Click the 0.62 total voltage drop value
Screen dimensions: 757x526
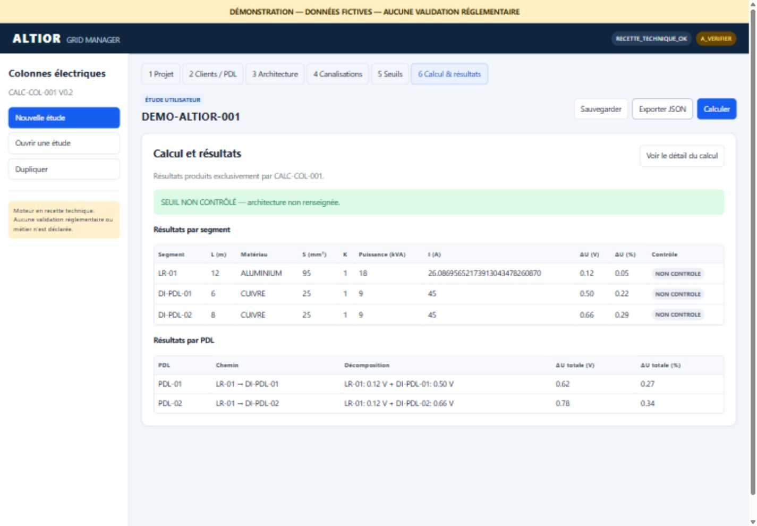pos(563,384)
